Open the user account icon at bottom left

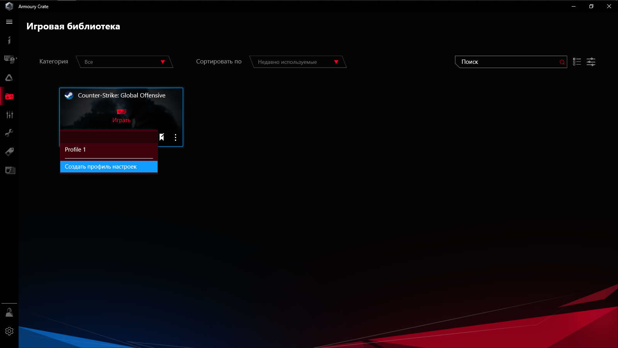point(9,312)
